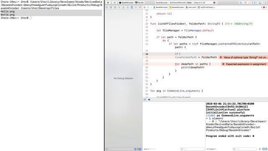Open the related items menu in jump bar
Viewport: 268px width, 151px height.
[x=144, y=8]
